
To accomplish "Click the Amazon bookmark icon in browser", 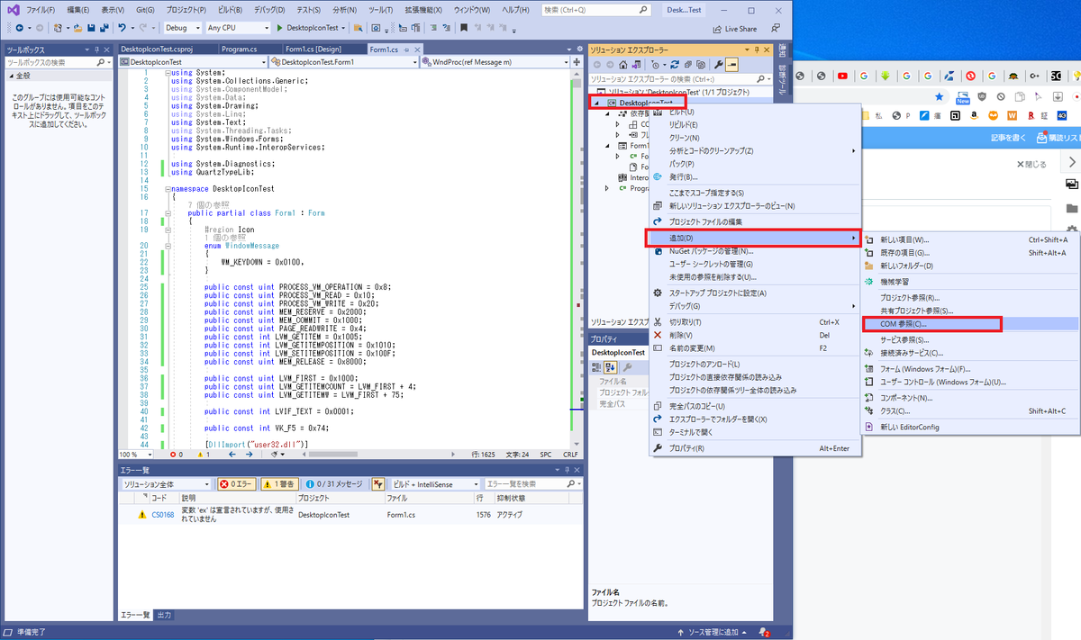I will point(973,115).
